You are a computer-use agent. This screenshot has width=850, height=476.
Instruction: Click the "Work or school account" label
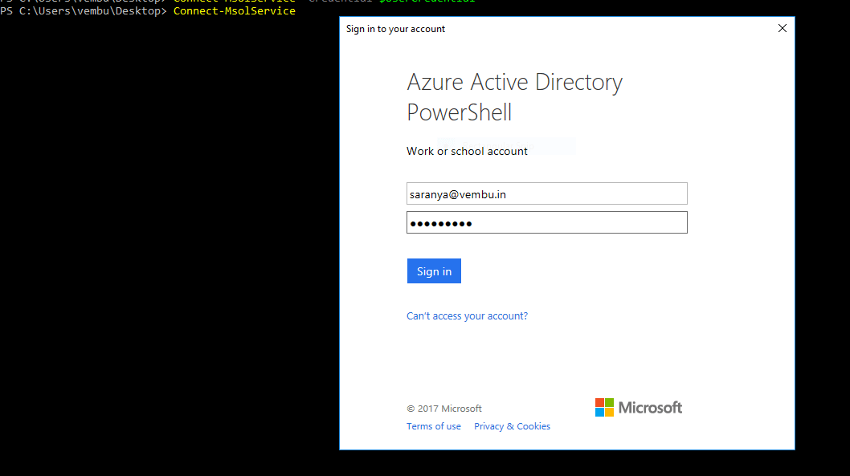tap(467, 151)
